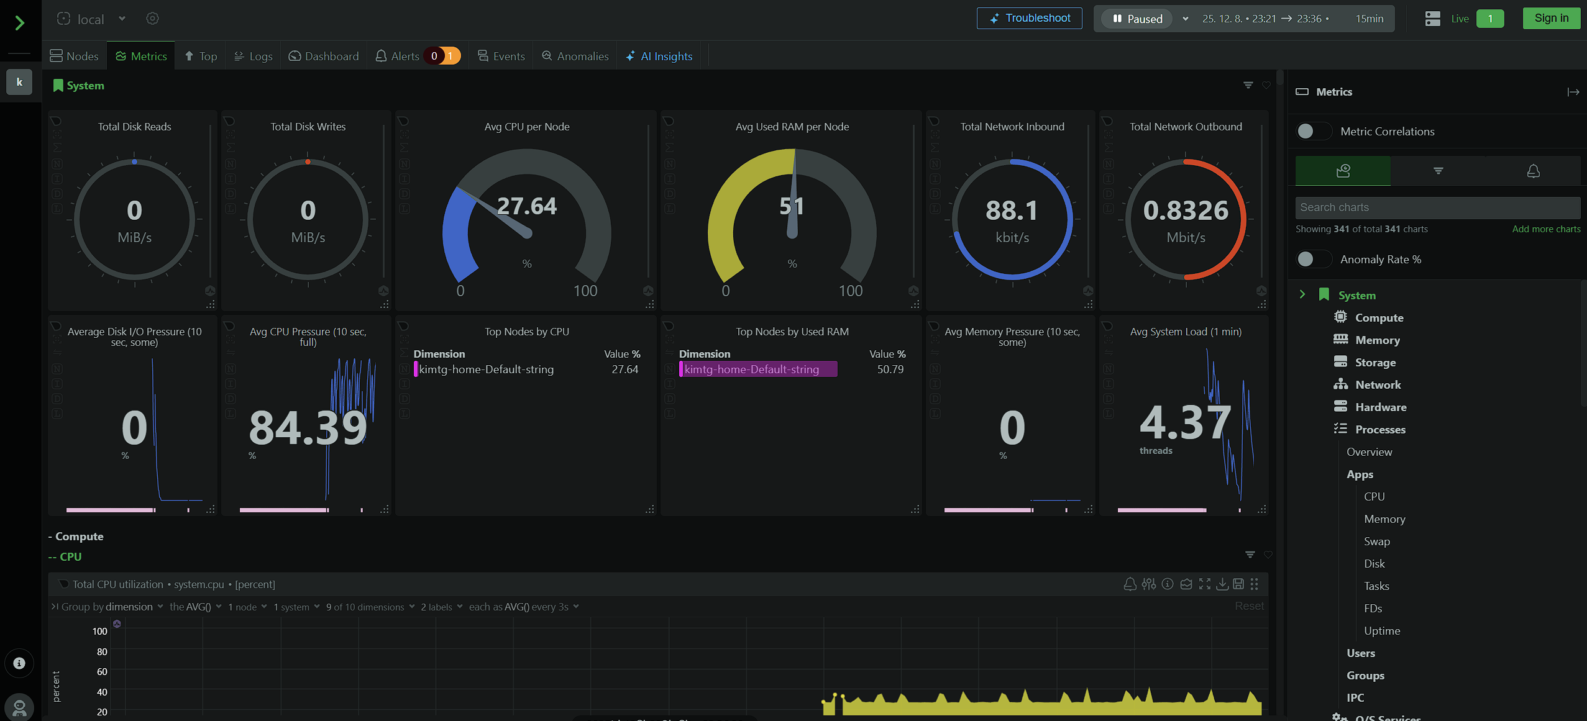Click the Troubleshoot button
Screen dimensions: 1587x721
1029,18
